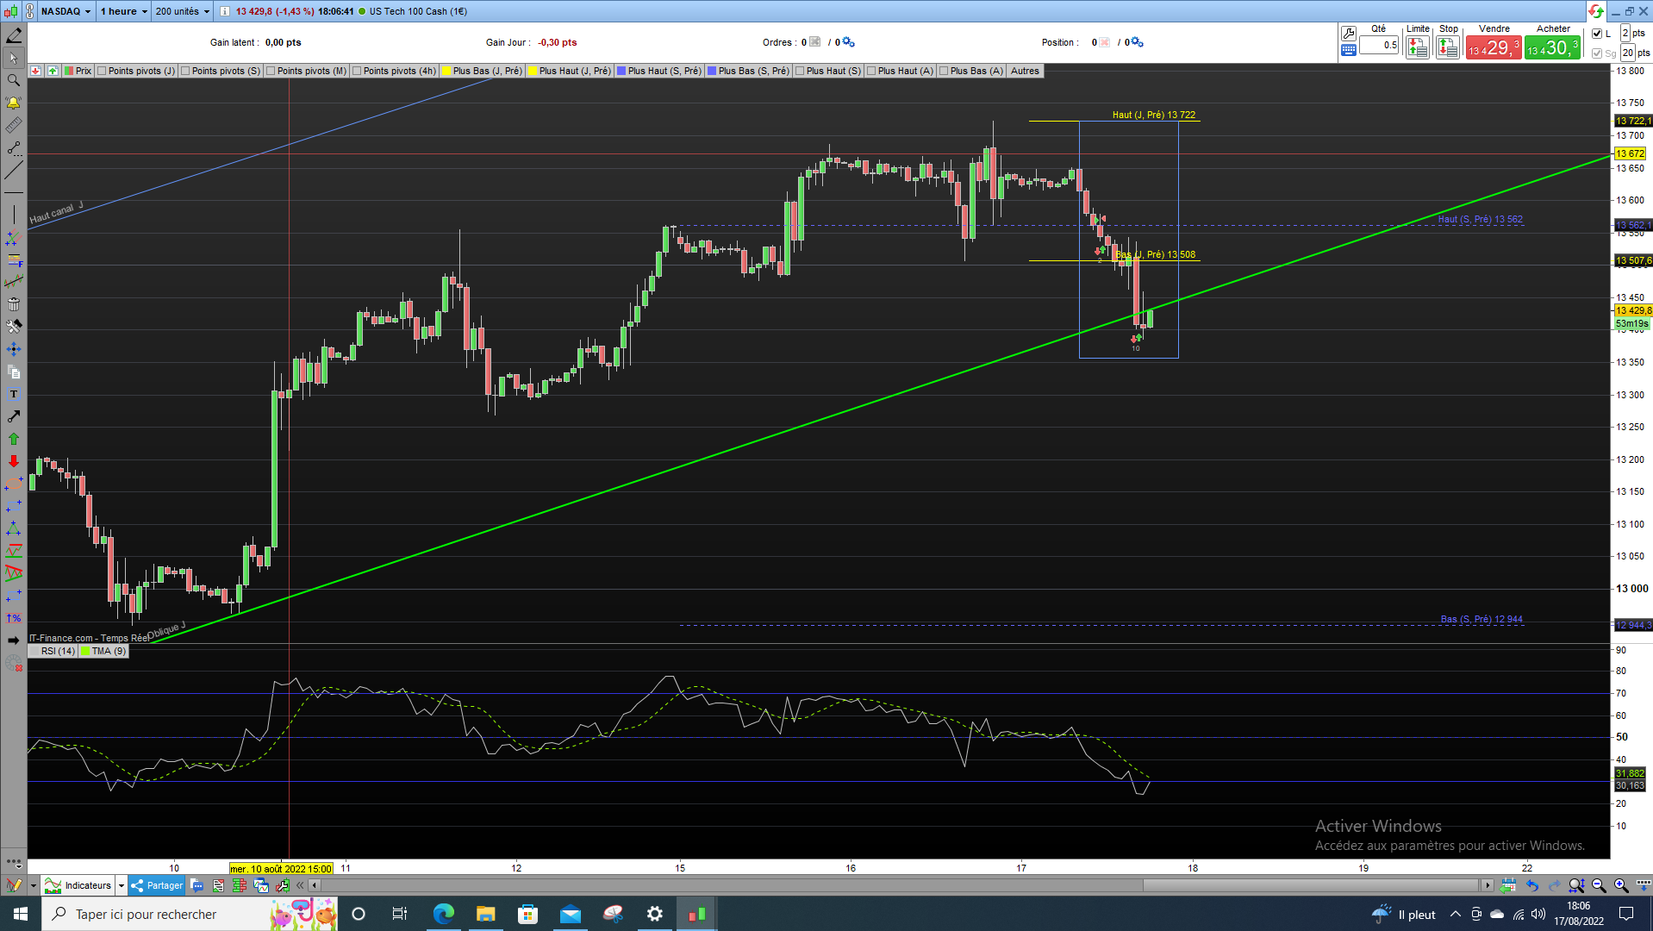Select the RSI (14) indicator label
1653x931 pixels.
53,651
